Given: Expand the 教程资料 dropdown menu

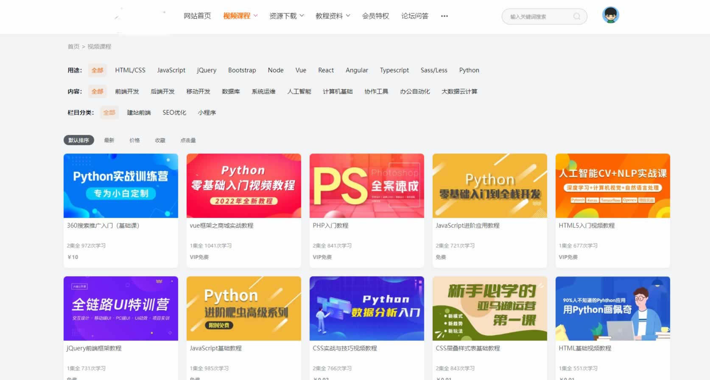Looking at the screenshot, I should 333,16.
